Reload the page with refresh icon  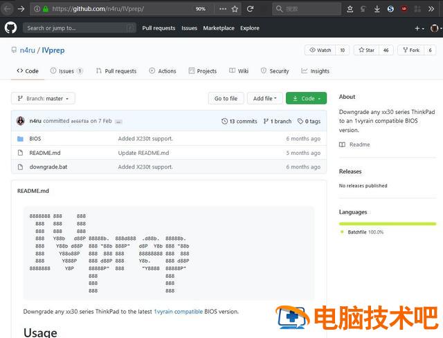(x=250, y=9)
